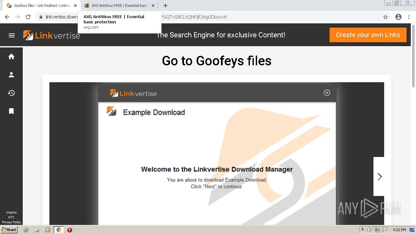
Task: Click the Search Engine for exclusive Content tagline
Action: point(220,35)
